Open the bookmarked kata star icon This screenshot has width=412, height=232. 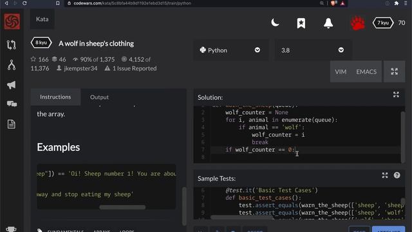301,23
